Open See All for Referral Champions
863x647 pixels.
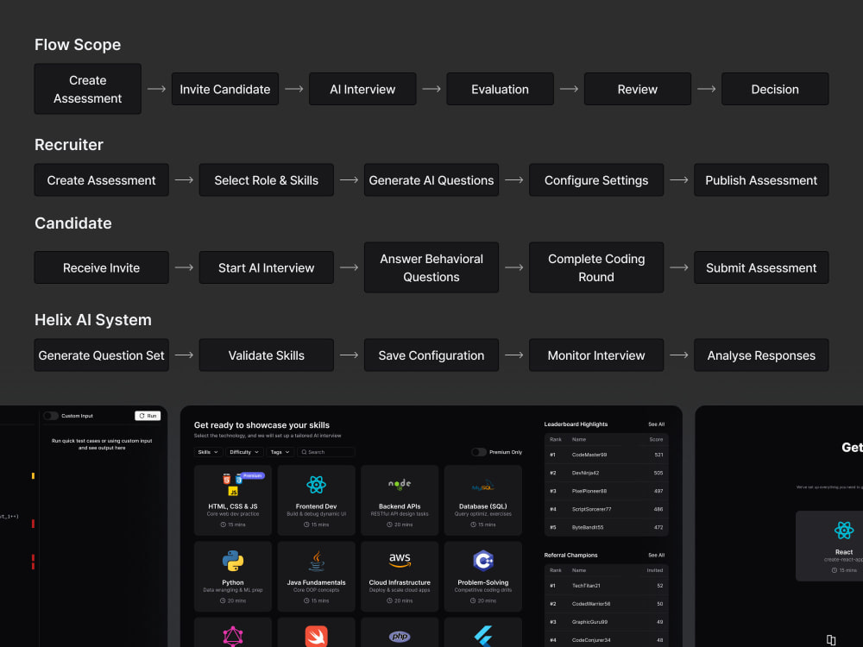pyautogui.click(x=656, y=555)
